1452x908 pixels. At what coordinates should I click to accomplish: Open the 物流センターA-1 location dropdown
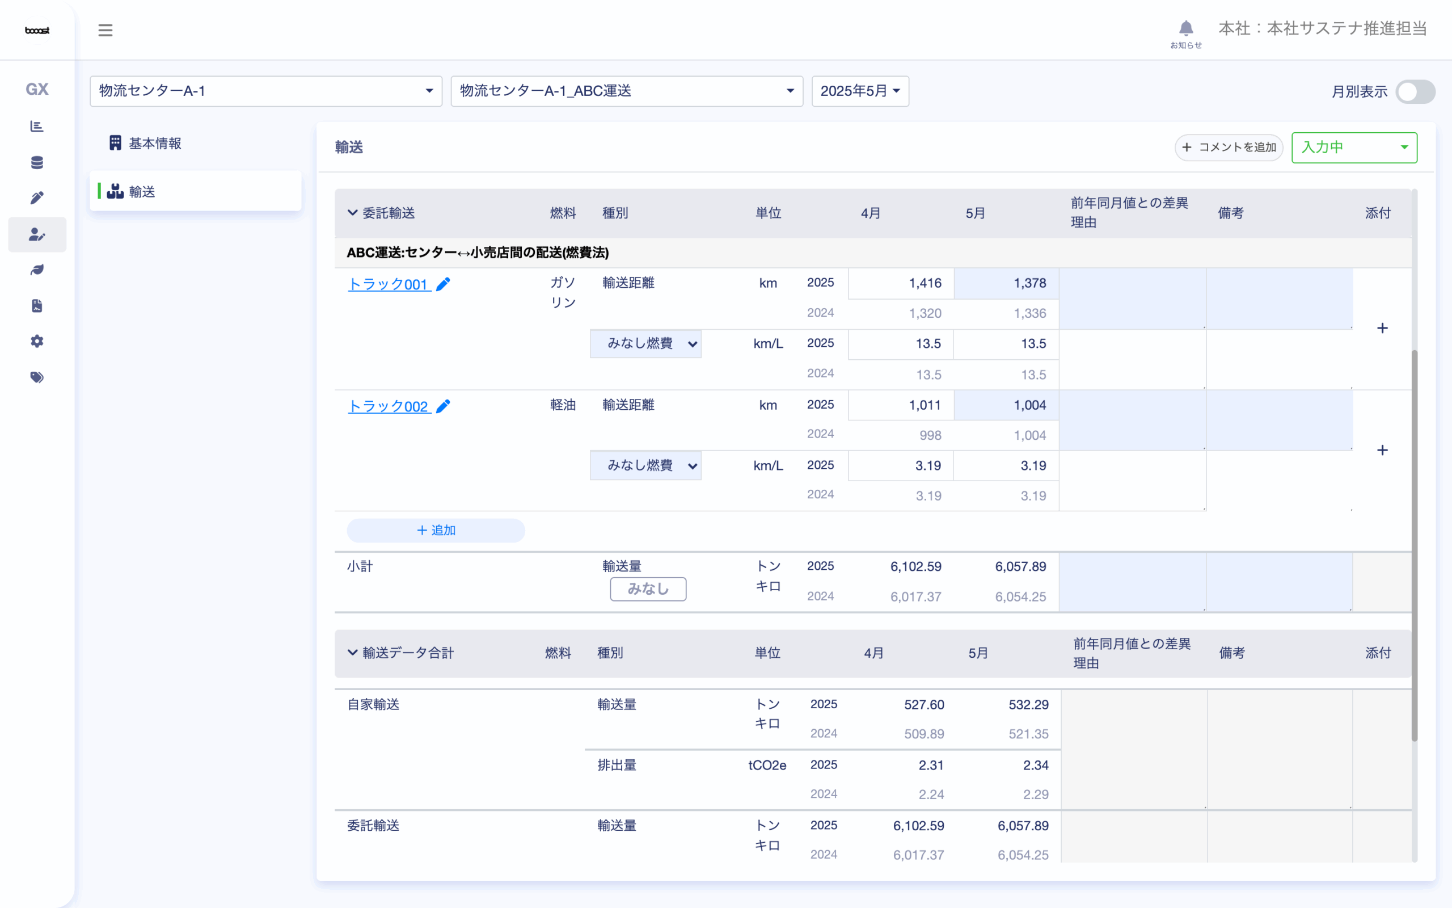point(265,91)
